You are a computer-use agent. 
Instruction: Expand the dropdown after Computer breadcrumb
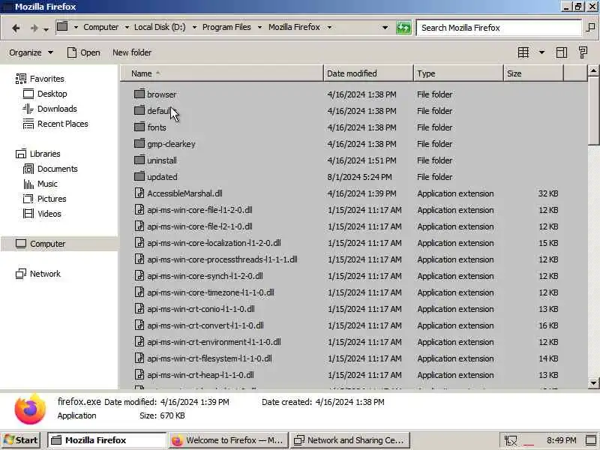click(x=127, y=28)
